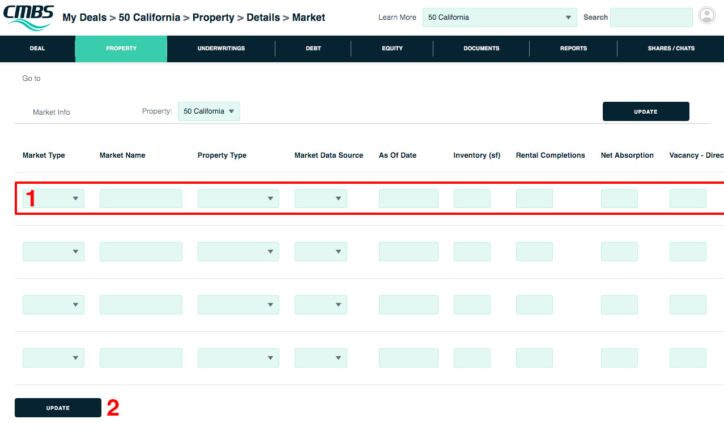Open the Reports tab
Image resolution: width=724 pixels, height=432 pixels.
point(573,49)
